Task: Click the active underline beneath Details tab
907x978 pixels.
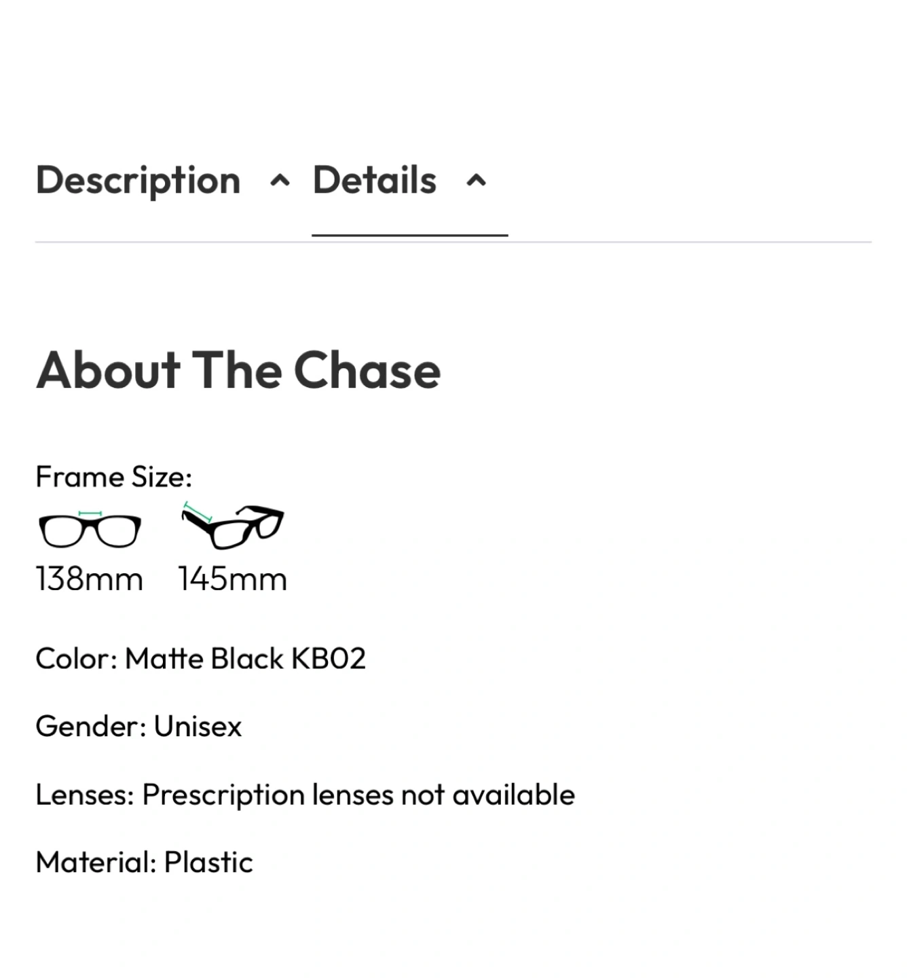Action: (409, 235)
